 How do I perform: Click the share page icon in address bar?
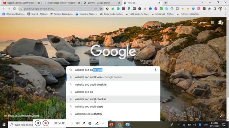point(95,9)
